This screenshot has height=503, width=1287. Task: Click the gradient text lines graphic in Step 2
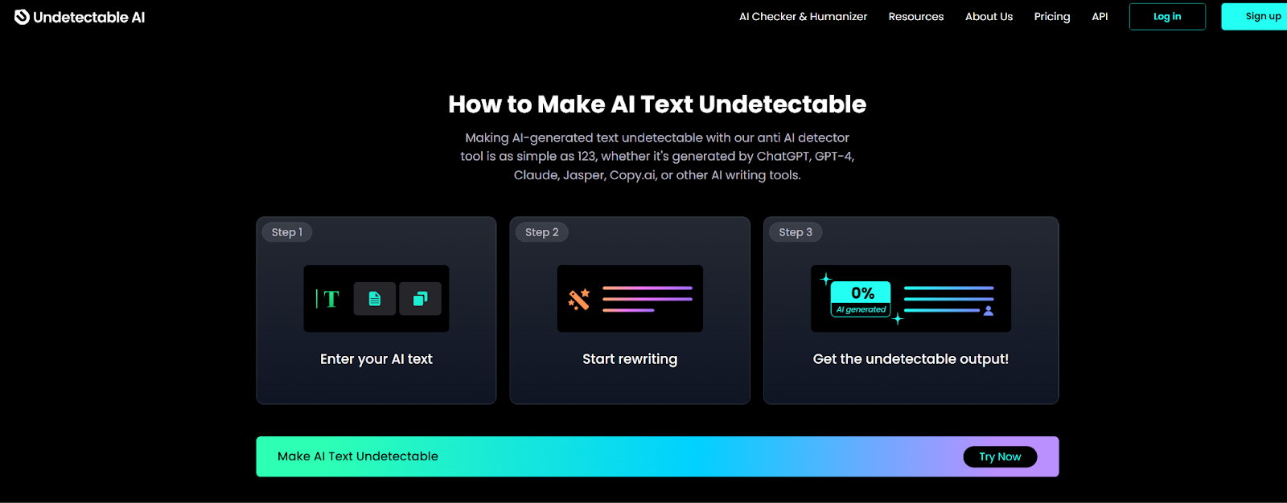click(x=647, y=299)
